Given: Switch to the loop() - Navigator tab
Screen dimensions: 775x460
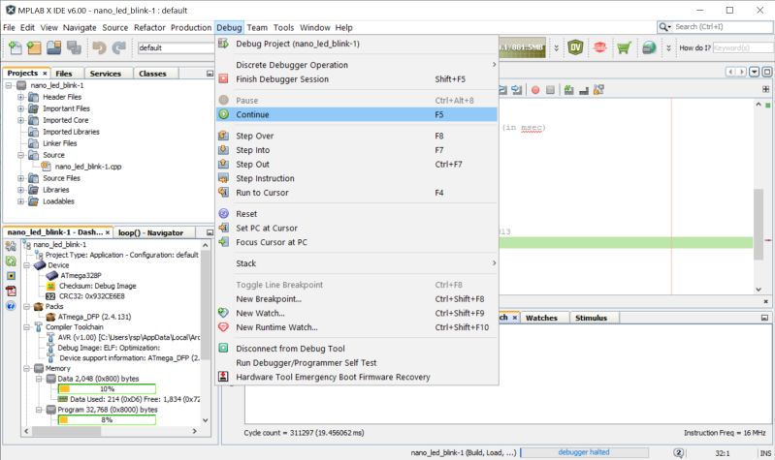Looking at the screenshot, I should pos(150,232).
